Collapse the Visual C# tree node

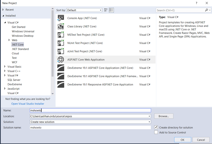point(5,22)
